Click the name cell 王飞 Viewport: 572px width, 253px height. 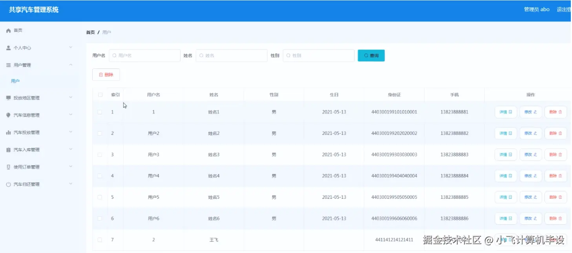(214, 240)
